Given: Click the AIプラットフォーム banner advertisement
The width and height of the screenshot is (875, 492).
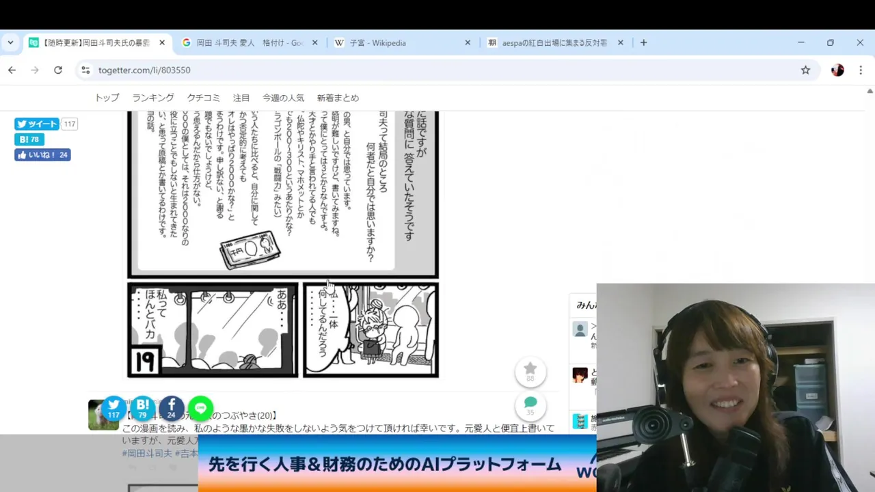Looking at the screenshot, I should pyautogui.click(x=397, y=464).
